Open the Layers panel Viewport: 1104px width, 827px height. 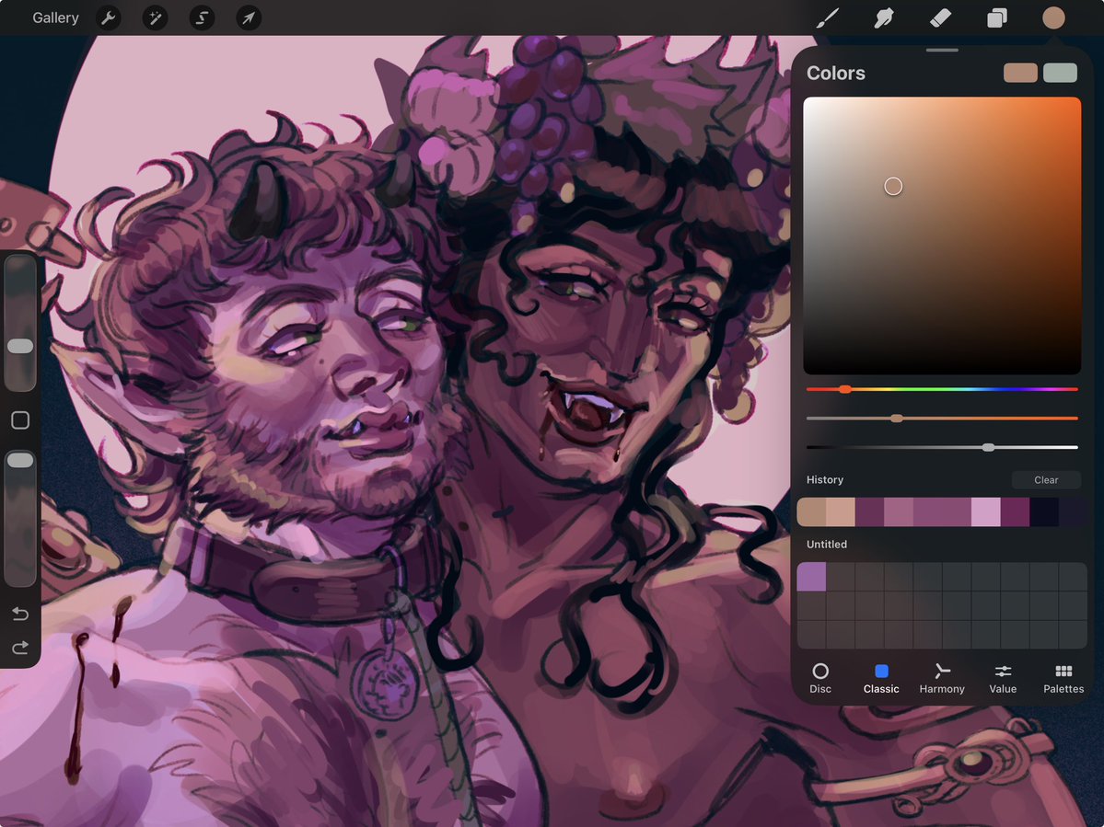click(x=997, y=17)
